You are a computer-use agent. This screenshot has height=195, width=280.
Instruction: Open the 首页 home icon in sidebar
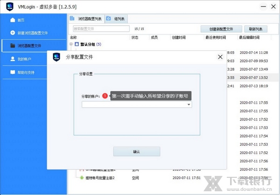point(13,20)
